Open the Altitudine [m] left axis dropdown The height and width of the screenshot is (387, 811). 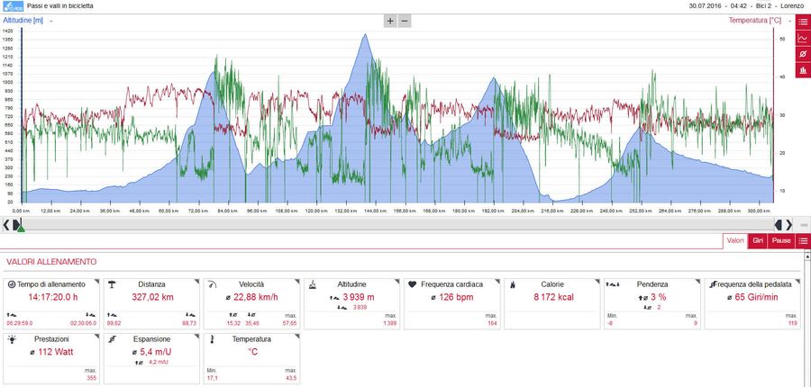pos(51,22)
